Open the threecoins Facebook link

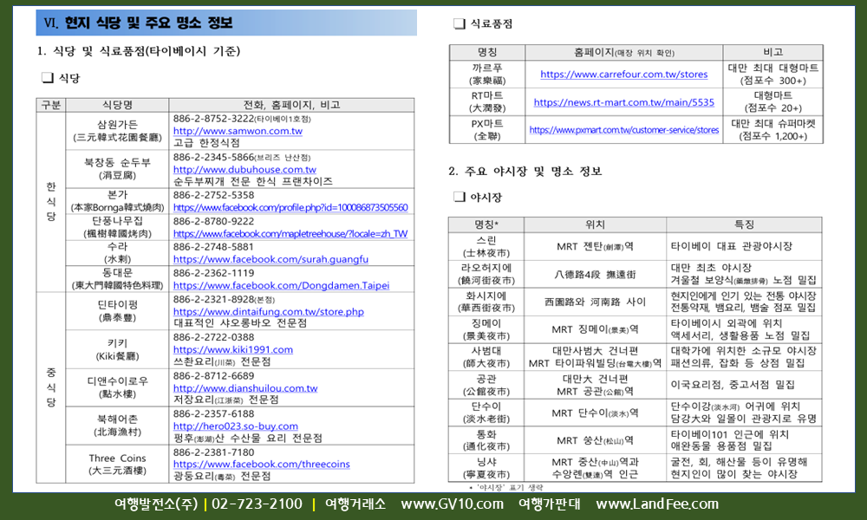261,465
